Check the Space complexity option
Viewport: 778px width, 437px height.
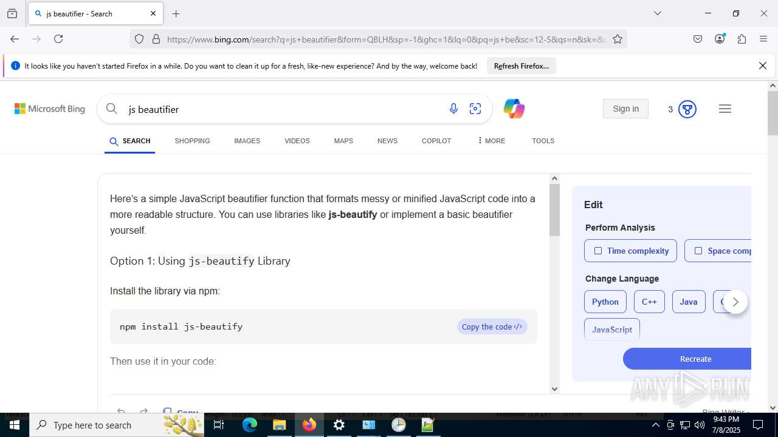point(718,251)
